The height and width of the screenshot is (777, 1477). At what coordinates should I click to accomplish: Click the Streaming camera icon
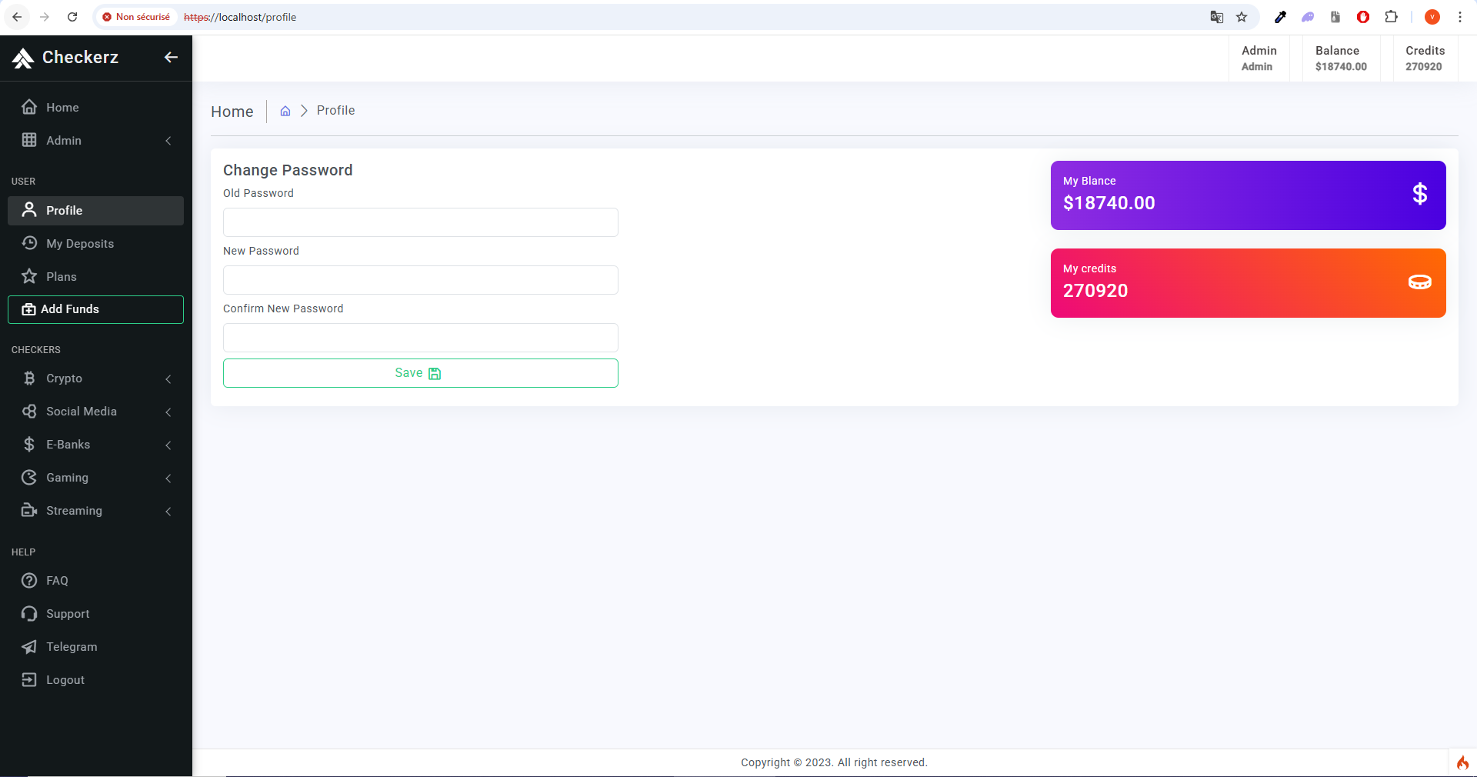tap(29, 510)
